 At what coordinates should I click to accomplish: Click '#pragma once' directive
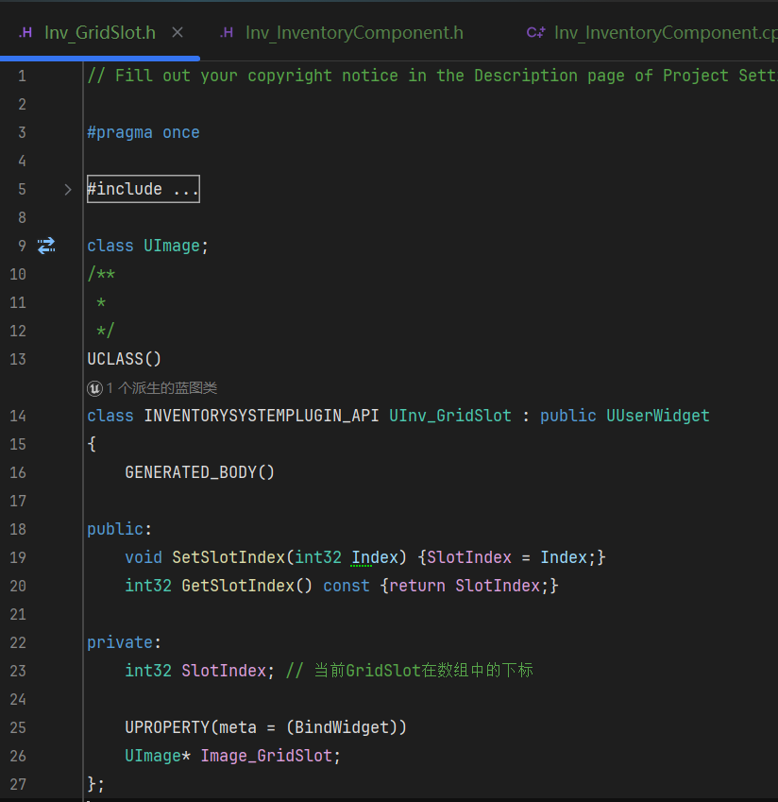click(144, 132)
